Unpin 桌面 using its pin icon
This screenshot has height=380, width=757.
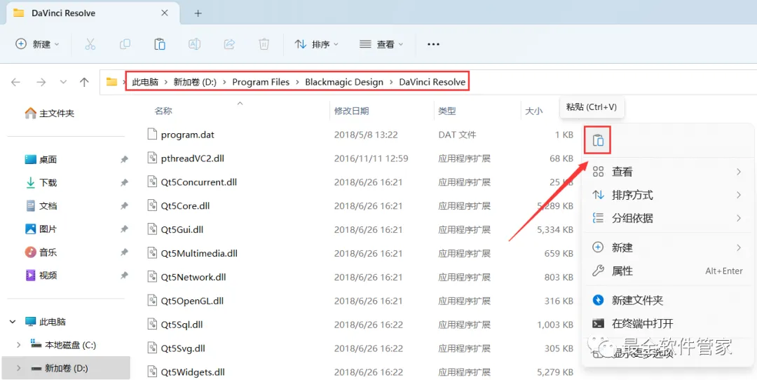click(x=124, y=159)
